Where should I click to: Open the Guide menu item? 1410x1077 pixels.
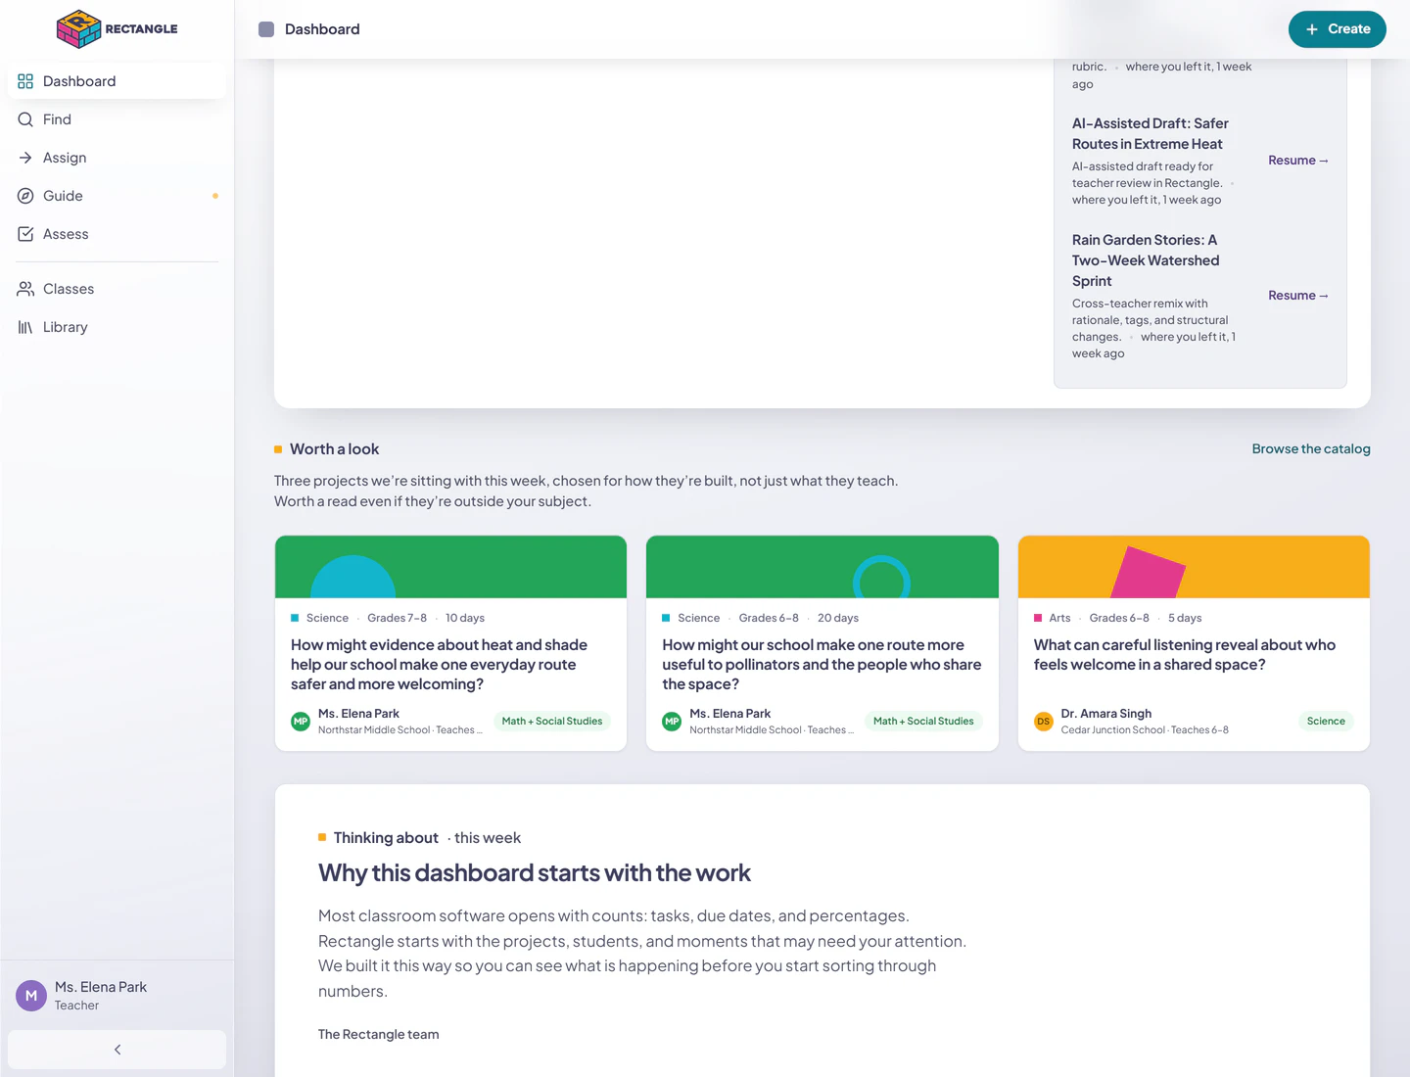[x=117, y=196]
